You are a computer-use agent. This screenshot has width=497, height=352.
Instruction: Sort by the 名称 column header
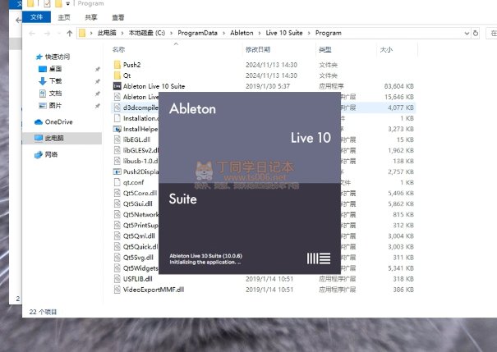tap(118, 49)
